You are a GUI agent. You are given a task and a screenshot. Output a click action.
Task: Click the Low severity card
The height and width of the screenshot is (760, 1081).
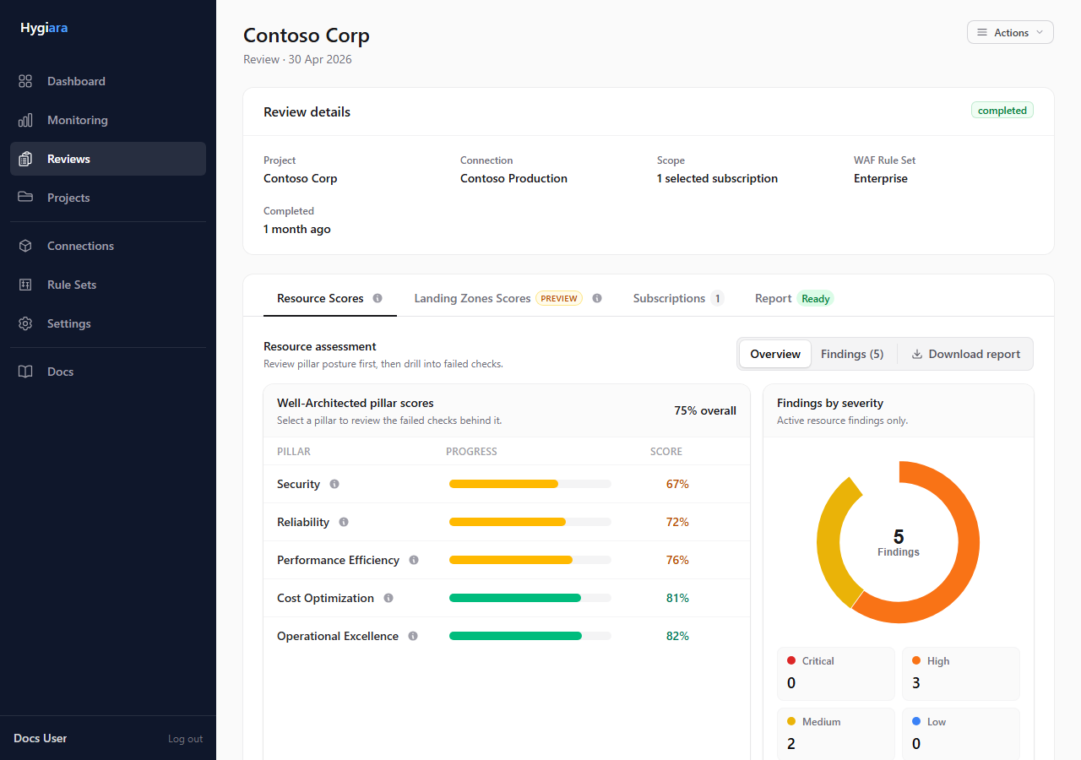point(961,733)
